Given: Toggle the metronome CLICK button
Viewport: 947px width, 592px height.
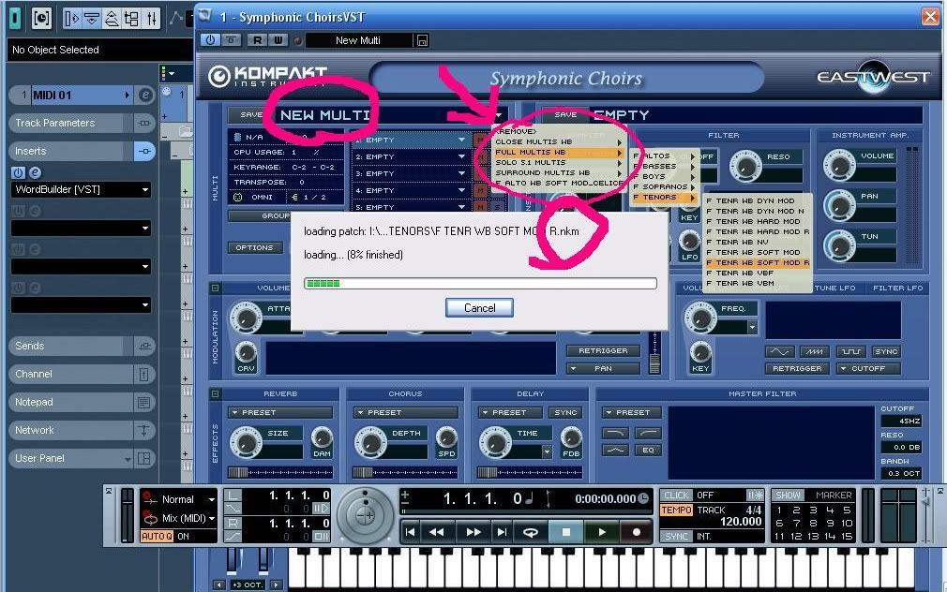Looking at the screenshot, I should click(676, 495).
